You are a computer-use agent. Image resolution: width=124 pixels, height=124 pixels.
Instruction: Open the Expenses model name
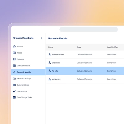[56, 63]
